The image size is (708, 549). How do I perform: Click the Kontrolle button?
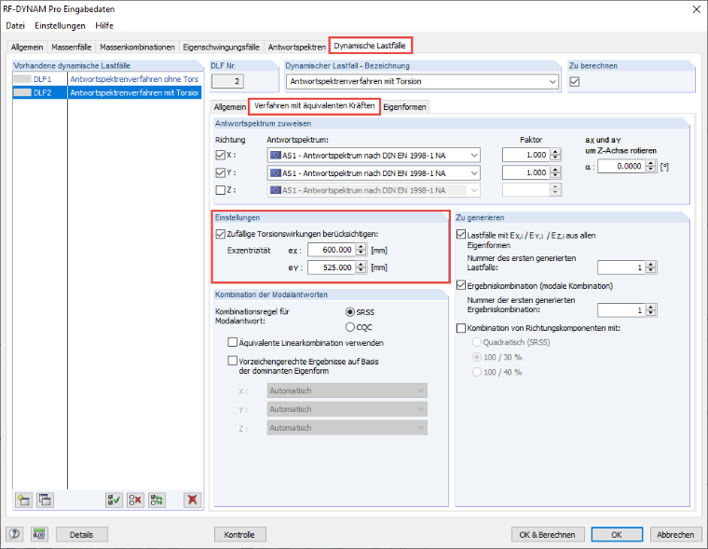point(239,534)
